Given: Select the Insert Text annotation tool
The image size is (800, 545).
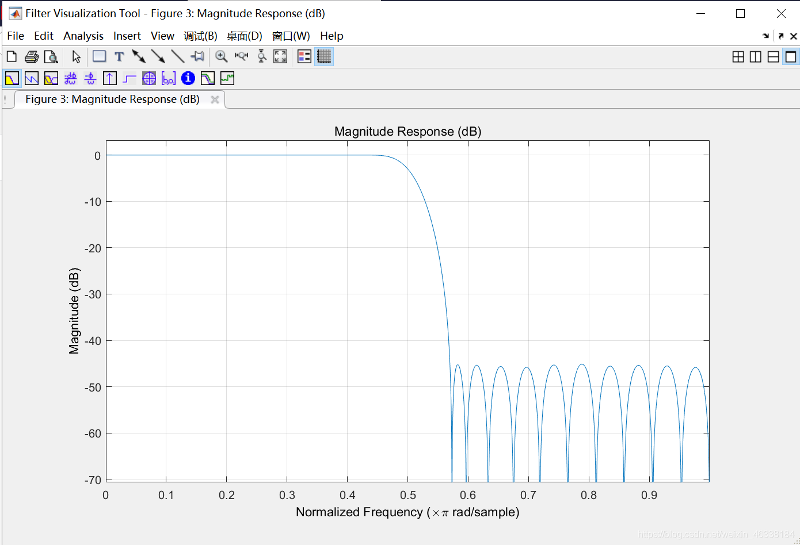Looking at the screenshot, I should [119, 56].
